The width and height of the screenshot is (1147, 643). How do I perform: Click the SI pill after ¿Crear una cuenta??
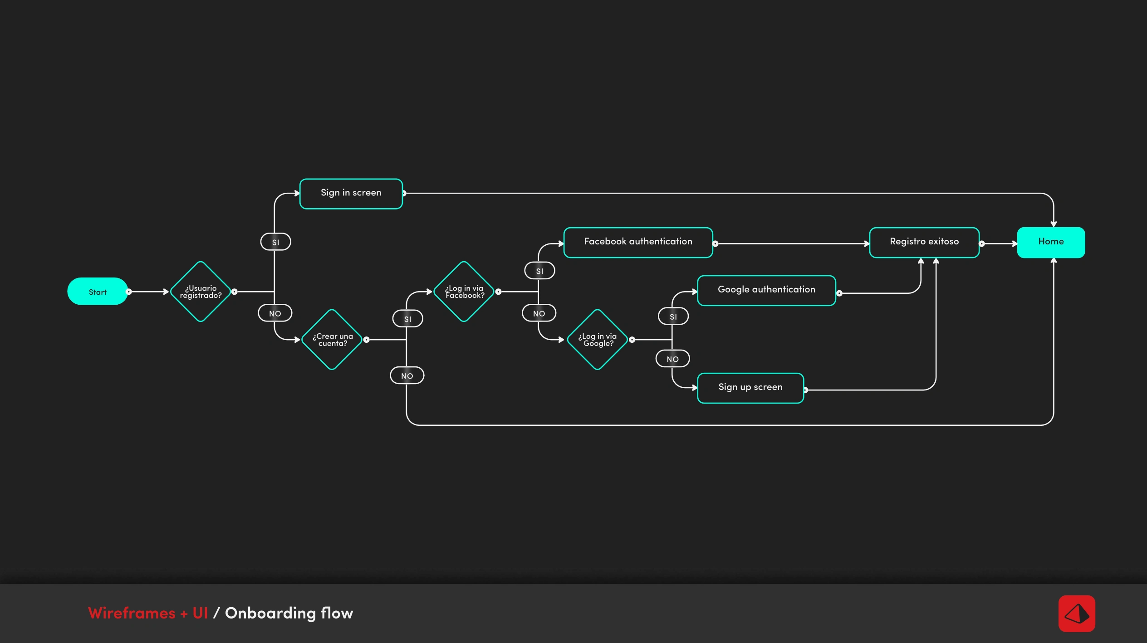tap(407, 319)
